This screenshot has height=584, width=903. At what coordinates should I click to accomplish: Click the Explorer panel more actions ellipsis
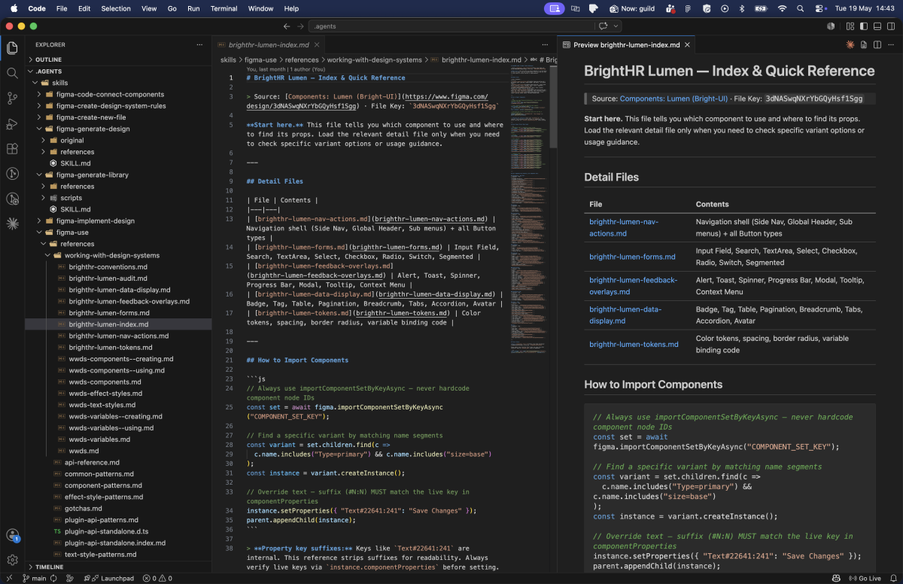tap(199, 44)
